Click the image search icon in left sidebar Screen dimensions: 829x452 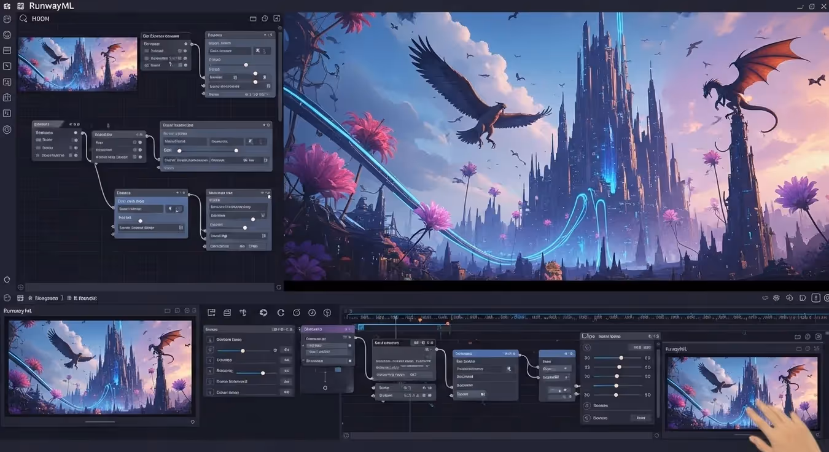point(7,82)
